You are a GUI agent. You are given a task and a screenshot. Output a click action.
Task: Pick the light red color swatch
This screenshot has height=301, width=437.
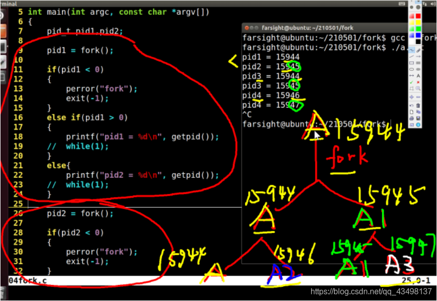pyautogui.click(x=412, y=16)
